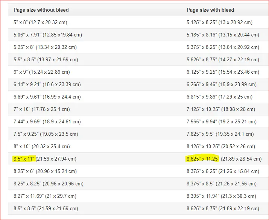Click the 'Page size without bleed' column header

41,10
